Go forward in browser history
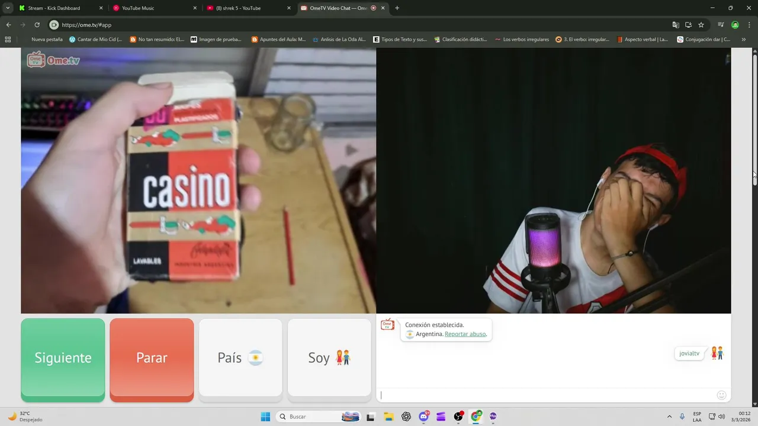The height and width of the screenshot is (426, 758). tap(23, 25)
